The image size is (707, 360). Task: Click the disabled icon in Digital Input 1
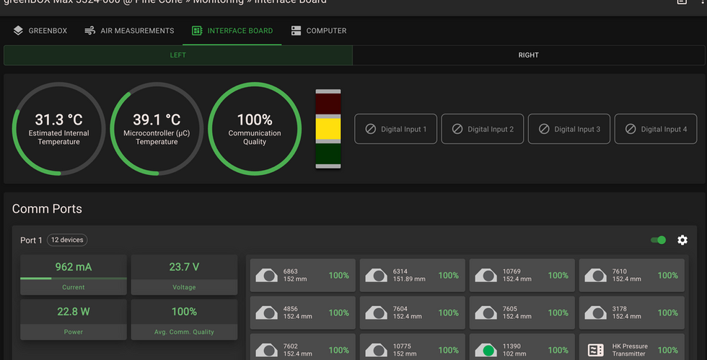(x=370, y=129)
